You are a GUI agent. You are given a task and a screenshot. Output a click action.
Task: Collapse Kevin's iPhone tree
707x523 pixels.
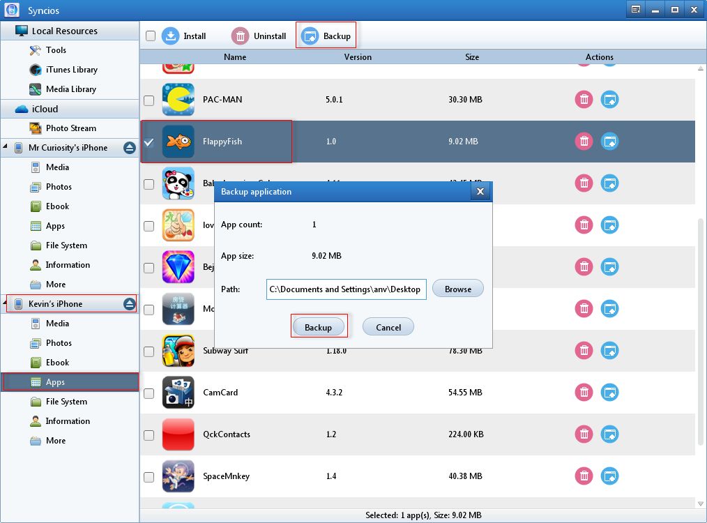5,303
